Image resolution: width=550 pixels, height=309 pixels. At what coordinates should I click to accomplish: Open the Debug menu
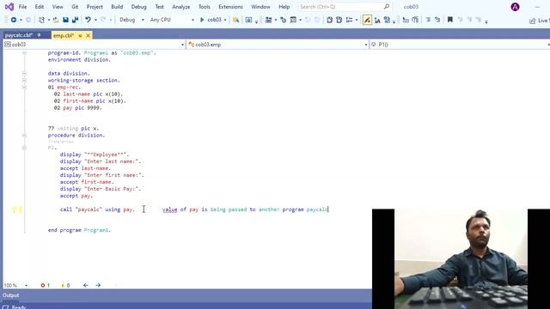(x=138, y=7)
